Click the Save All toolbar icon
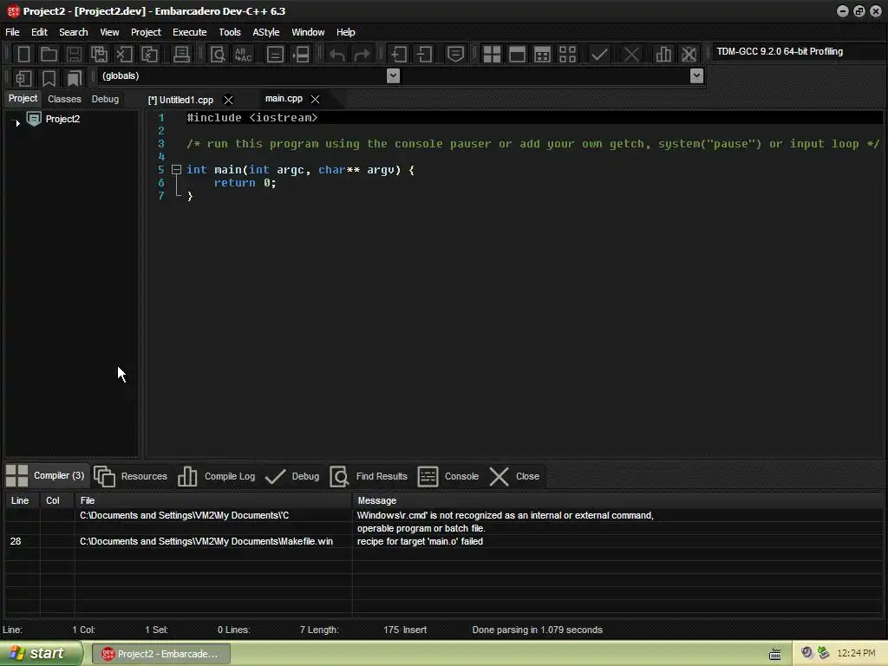 (99, 55)
